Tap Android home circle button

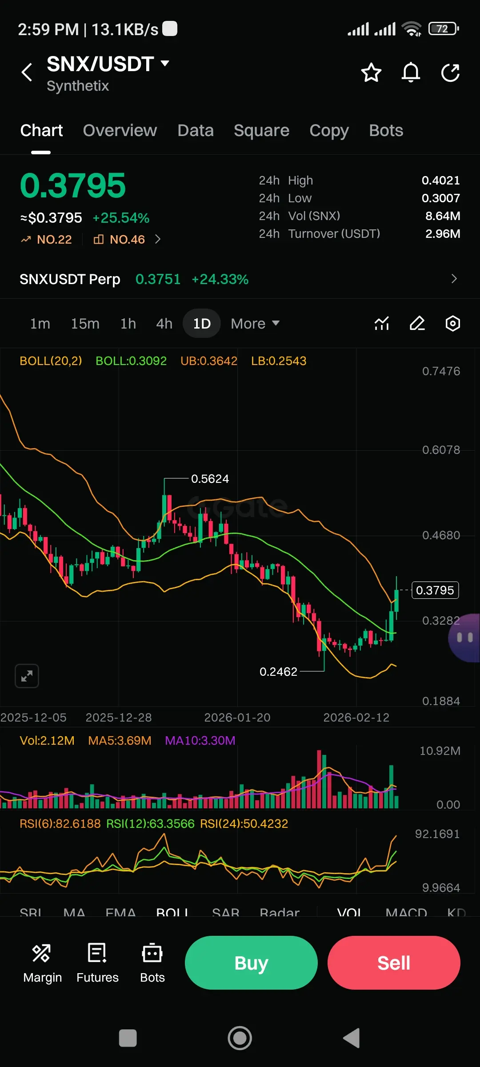240,1039
